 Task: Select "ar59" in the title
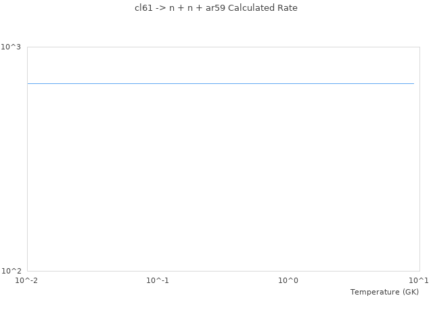(216, 8)
